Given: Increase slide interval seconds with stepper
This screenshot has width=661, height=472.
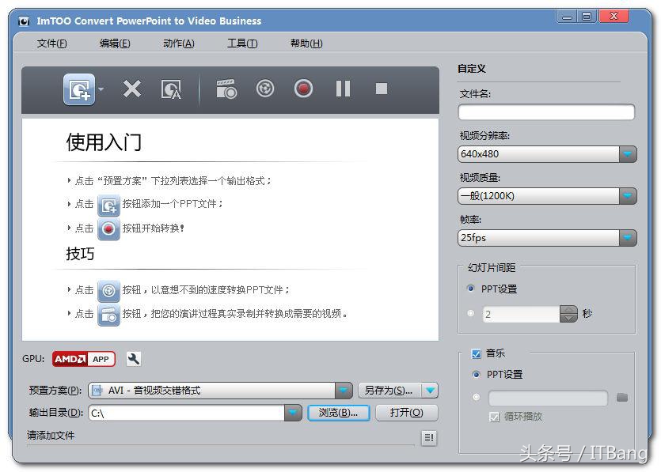Looking at the screenshot, I should coord(569,309).
